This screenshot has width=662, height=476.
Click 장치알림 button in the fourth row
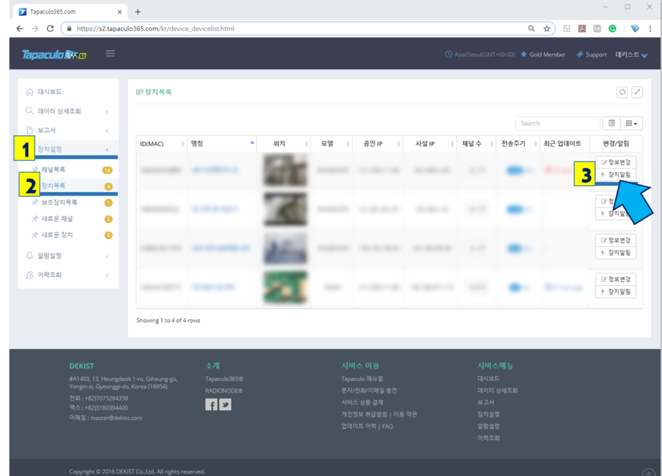615,291
